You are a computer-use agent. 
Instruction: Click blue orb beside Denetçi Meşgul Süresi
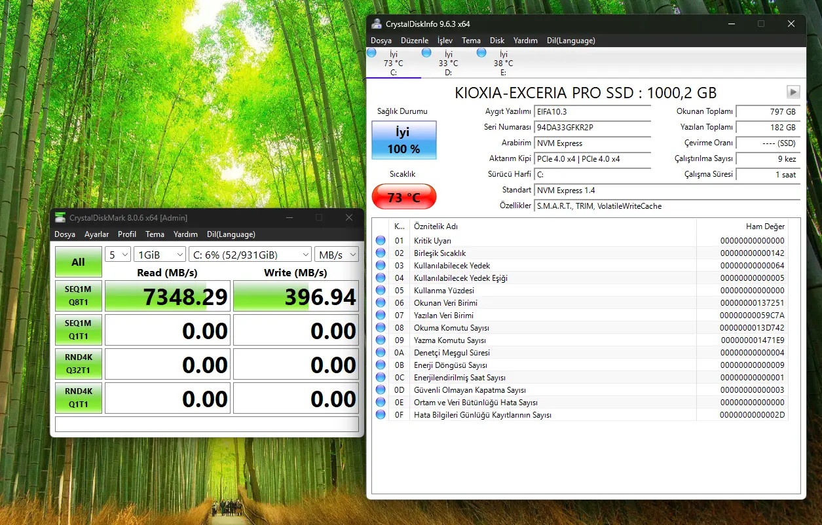(x=381, y=352)
